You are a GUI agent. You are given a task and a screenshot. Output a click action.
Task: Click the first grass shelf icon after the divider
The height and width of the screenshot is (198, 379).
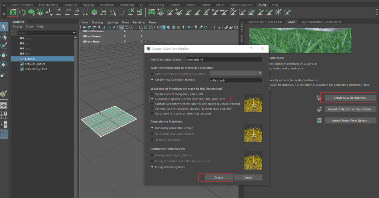pyautogui.click(x=152, y=12)
